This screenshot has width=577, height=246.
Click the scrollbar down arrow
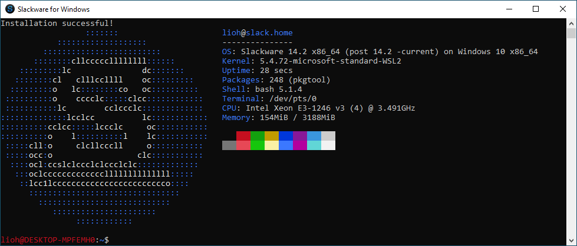tap(571, 241)
